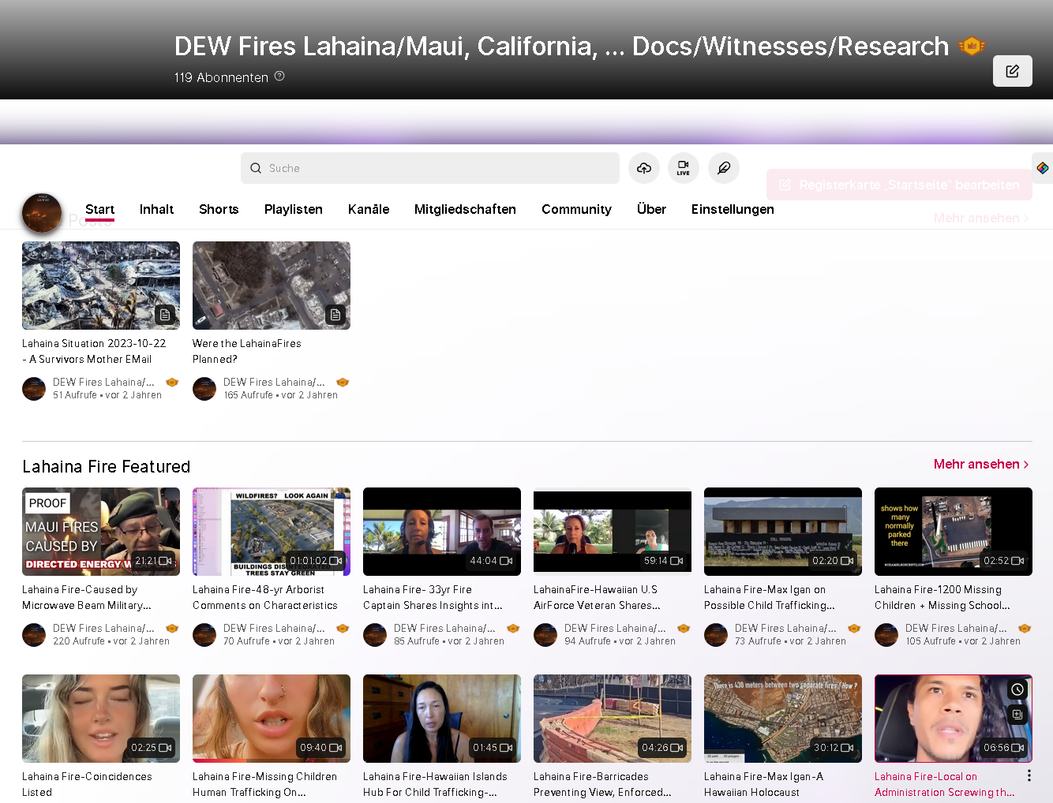Open three-dot menu for Local on Administration video
The height and width of the screenshot is (803, 1053).
point(1029,776)
